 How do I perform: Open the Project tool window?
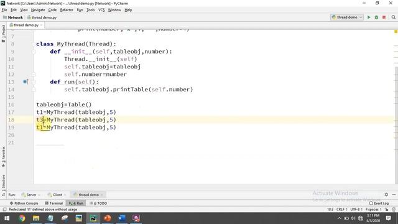pos(3,34)
